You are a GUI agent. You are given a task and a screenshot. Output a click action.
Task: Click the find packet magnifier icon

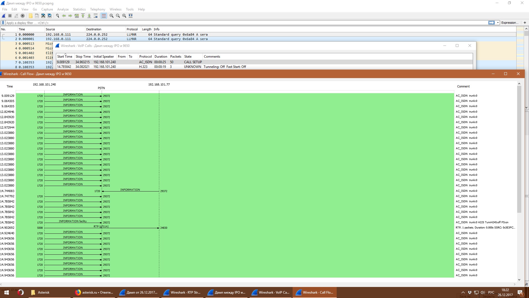58,16
